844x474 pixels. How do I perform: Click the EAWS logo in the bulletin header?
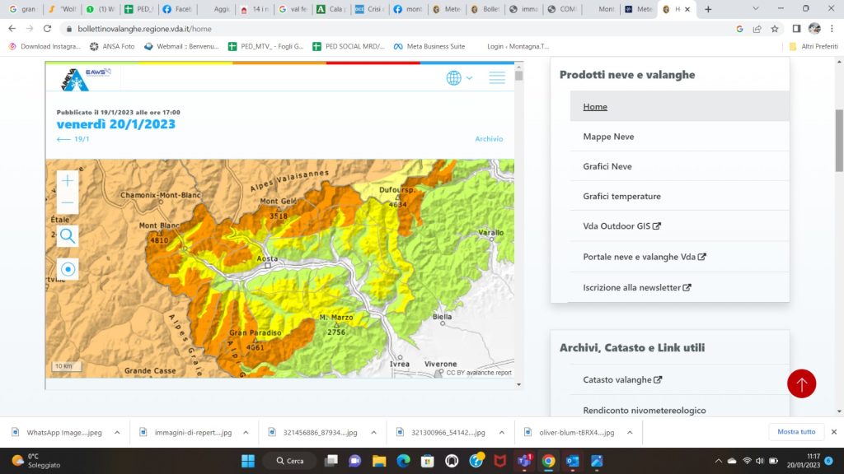click(91, 78)
